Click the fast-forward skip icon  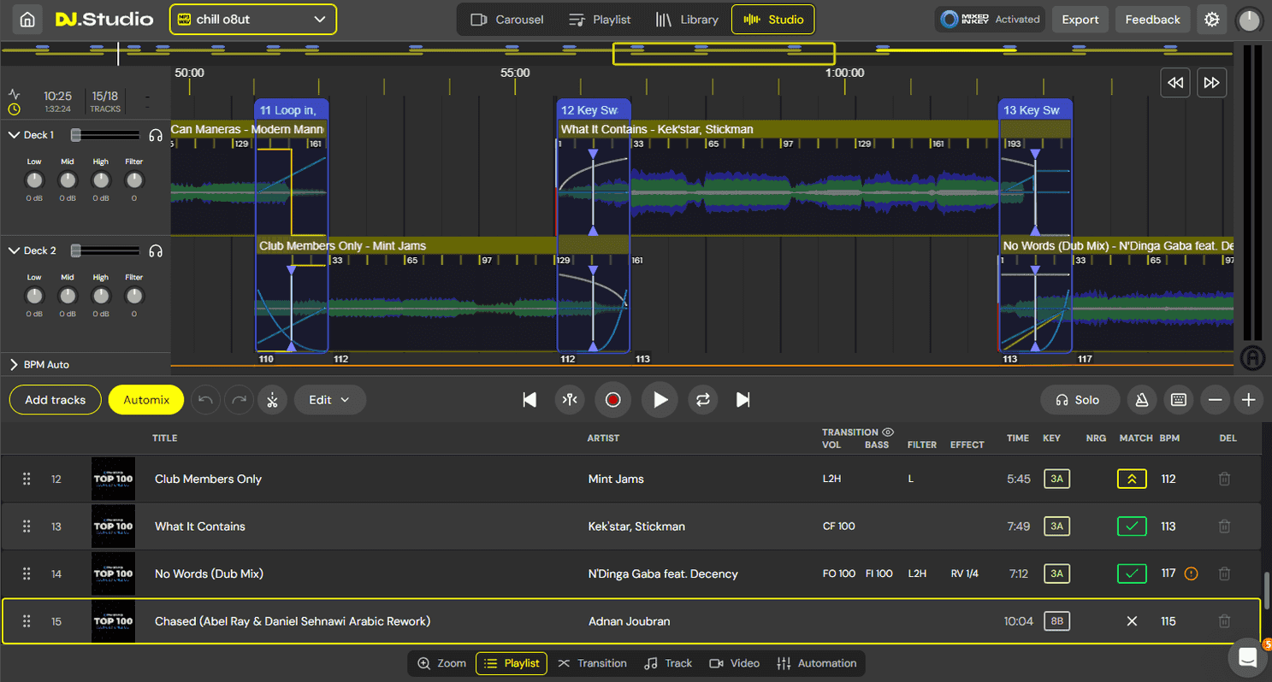click(1211, 83)
